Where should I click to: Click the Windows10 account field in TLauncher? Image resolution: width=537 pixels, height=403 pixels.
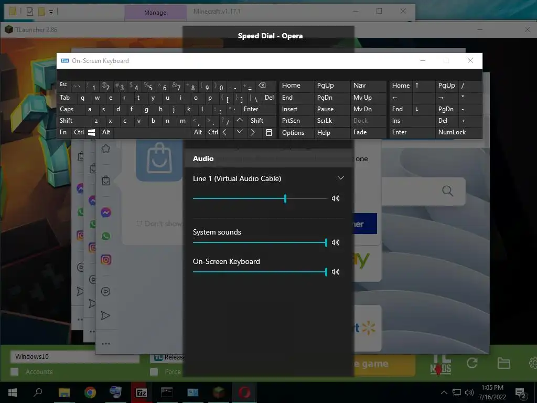(74, 357)
